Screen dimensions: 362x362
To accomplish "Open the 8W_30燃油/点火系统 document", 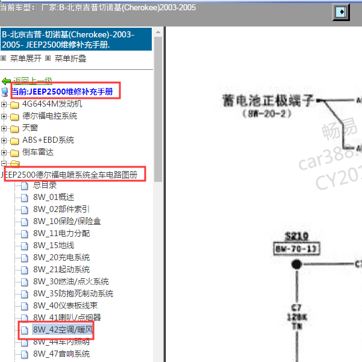I will 71,281.
